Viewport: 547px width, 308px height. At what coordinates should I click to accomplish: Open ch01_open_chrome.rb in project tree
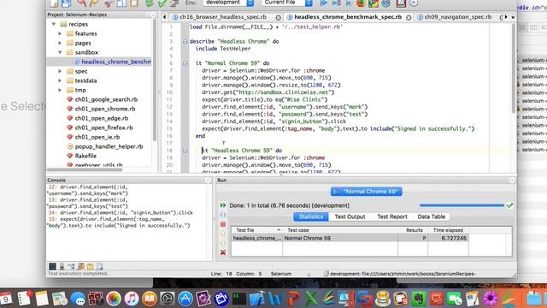point(105,109)
